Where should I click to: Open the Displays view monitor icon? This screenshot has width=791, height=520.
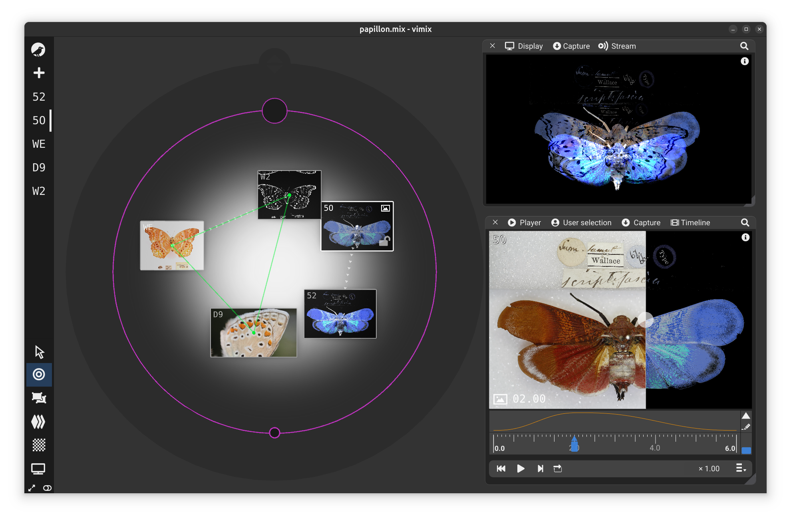38,468
